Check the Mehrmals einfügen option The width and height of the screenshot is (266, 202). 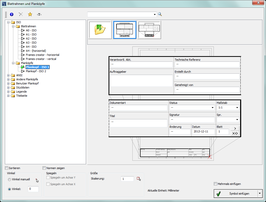coord(215,184)
